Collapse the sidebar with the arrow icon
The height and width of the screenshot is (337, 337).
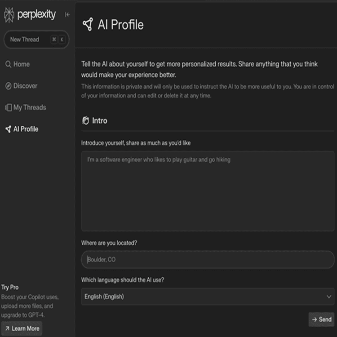(67, 14)
